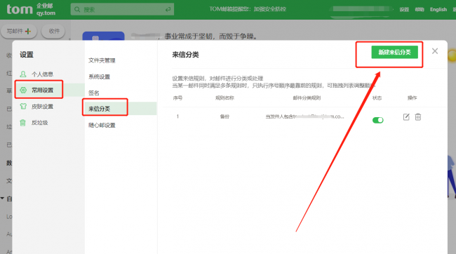This screenshot has height=254, width=456.
Task: Click the sequence number 1 cell
Action: [177, 116]
